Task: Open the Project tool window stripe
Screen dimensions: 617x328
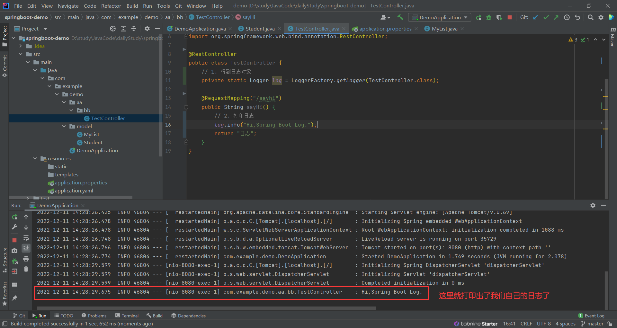Action: coord(4,36)
